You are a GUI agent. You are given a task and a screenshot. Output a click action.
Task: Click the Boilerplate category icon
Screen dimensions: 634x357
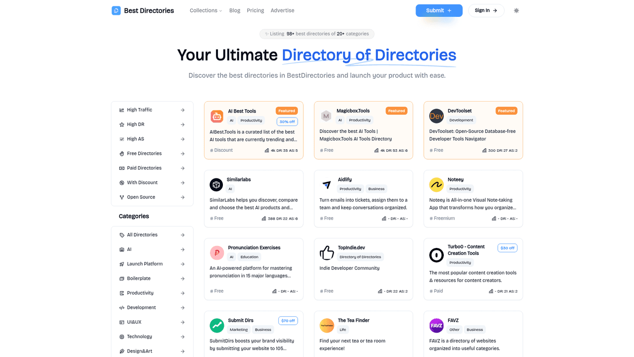pos(122,279)
